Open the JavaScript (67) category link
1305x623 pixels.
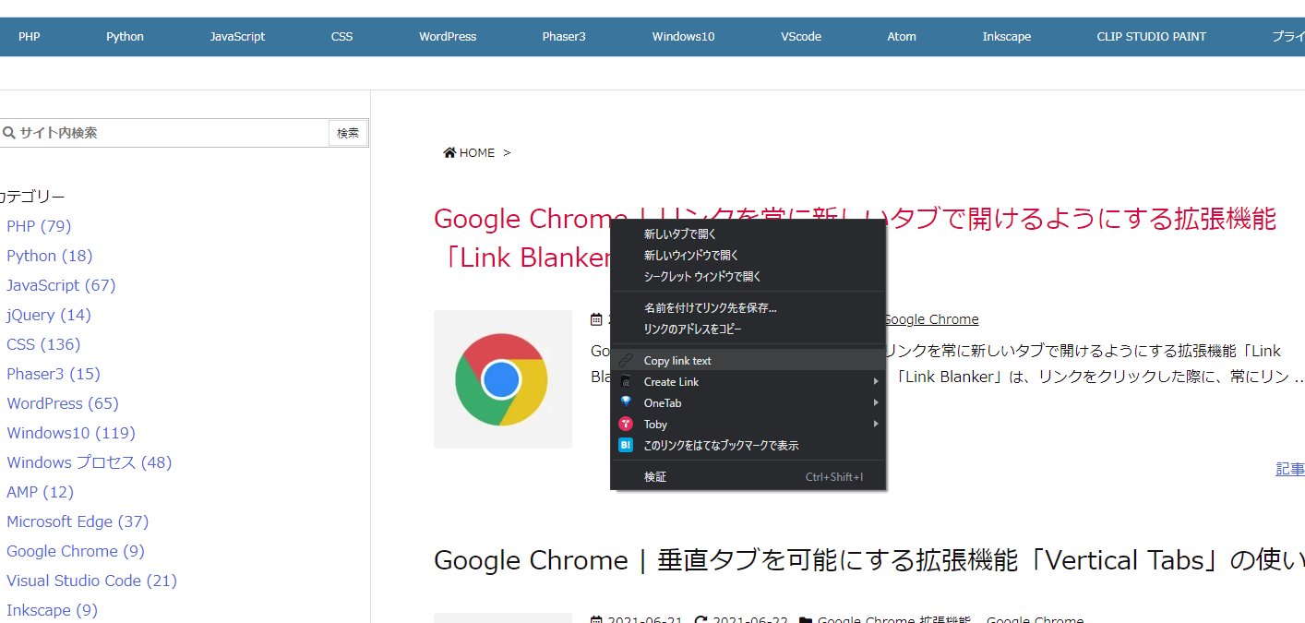tap(61, 285)
